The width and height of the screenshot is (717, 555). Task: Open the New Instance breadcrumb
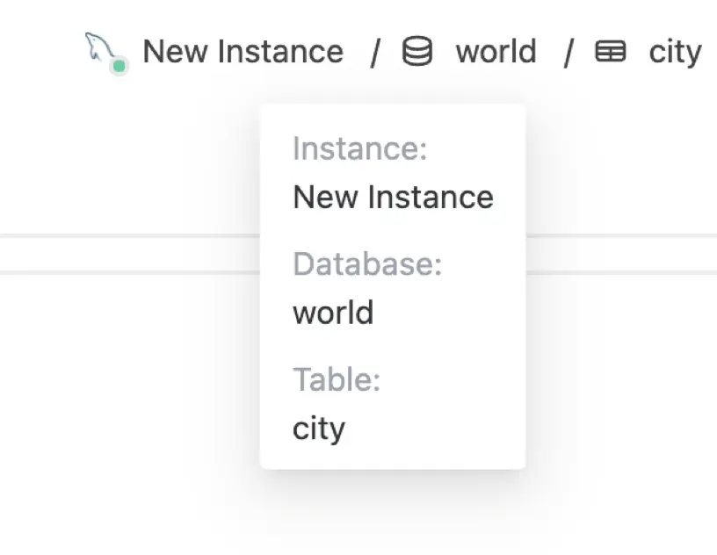243,51
